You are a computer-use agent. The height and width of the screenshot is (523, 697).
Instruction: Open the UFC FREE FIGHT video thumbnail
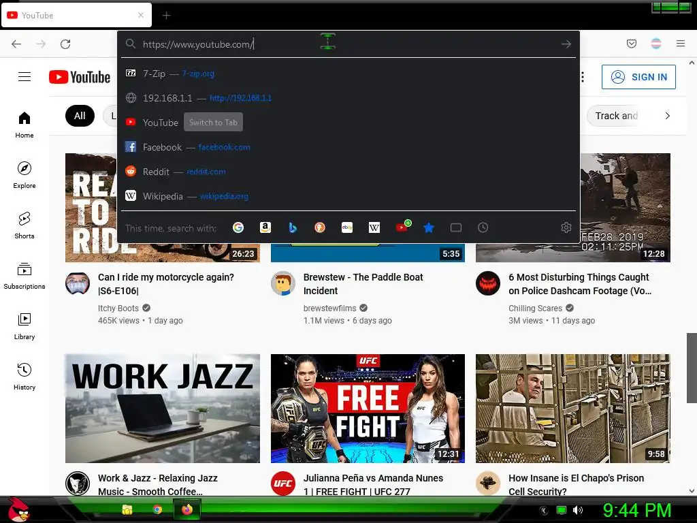click(x=368, y=409)
